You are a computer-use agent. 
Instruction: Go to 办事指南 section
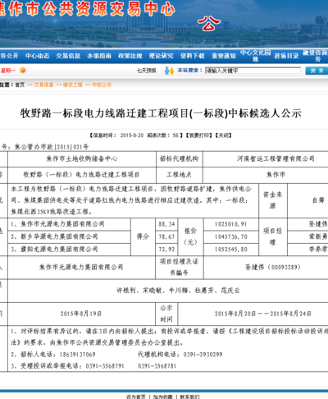pos(99,56)
